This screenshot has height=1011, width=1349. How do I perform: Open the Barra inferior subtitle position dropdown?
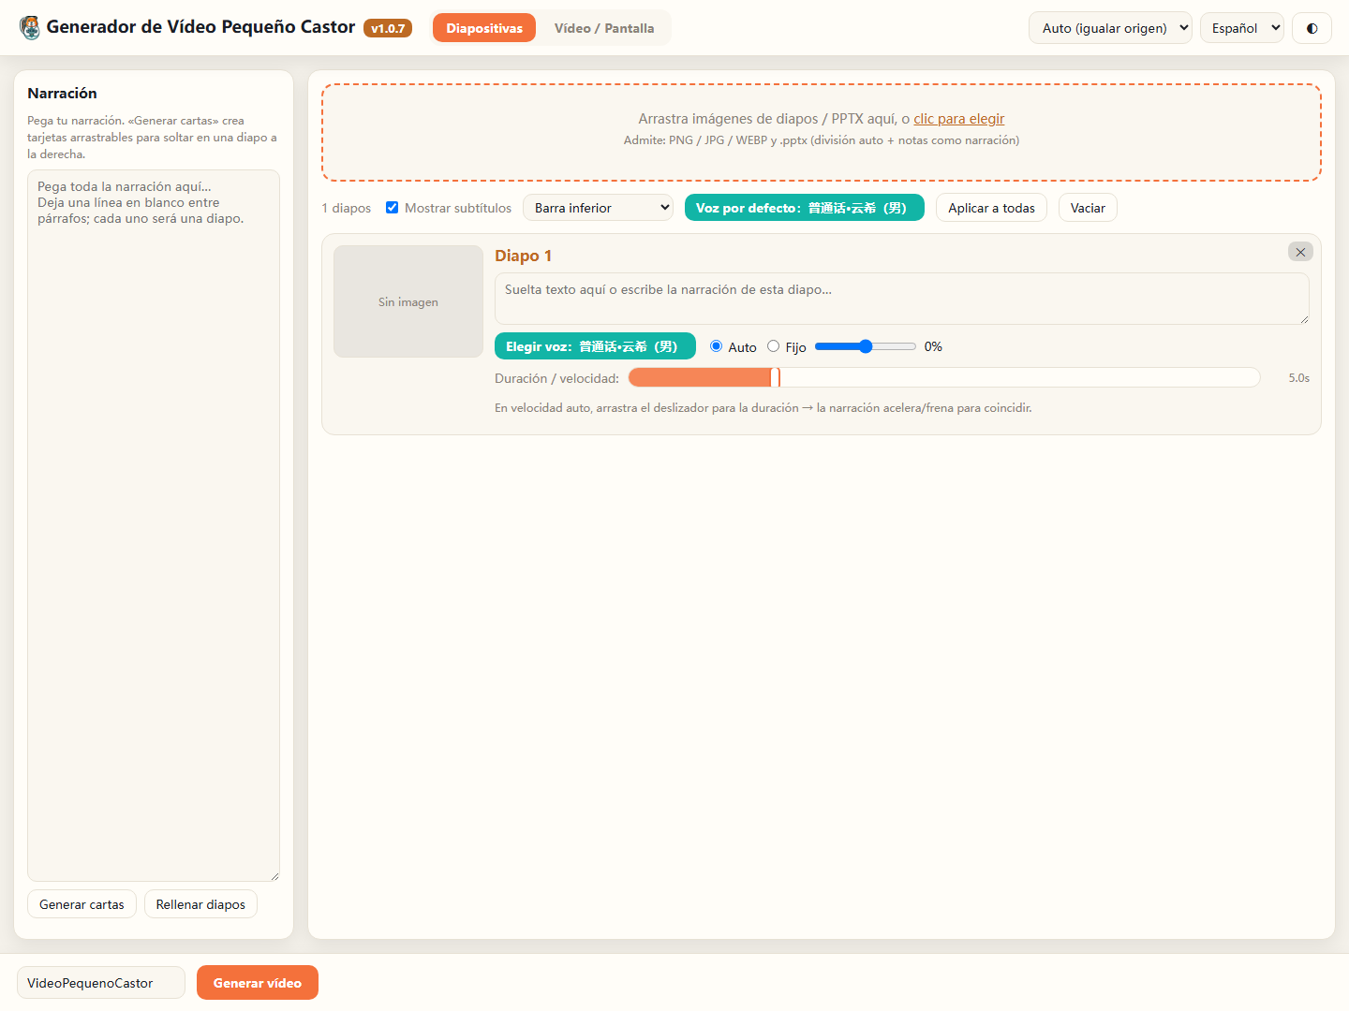(x=598, y=208)
